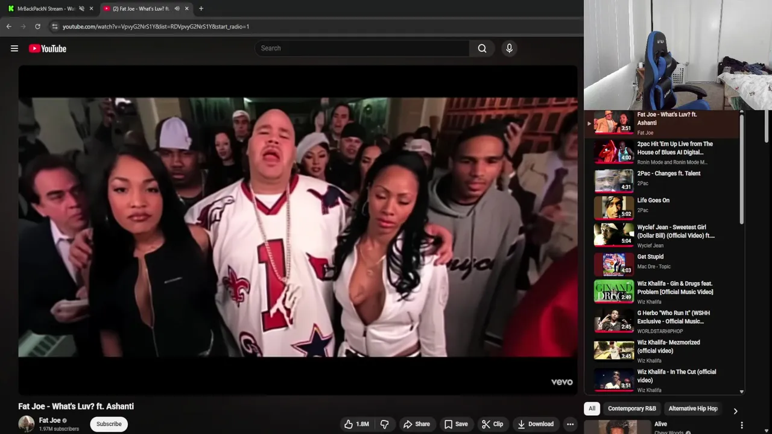Image resolution: width=772 pixels, height=434 pixels.
Task: Download the video
Action: click(x=535, y=424)
